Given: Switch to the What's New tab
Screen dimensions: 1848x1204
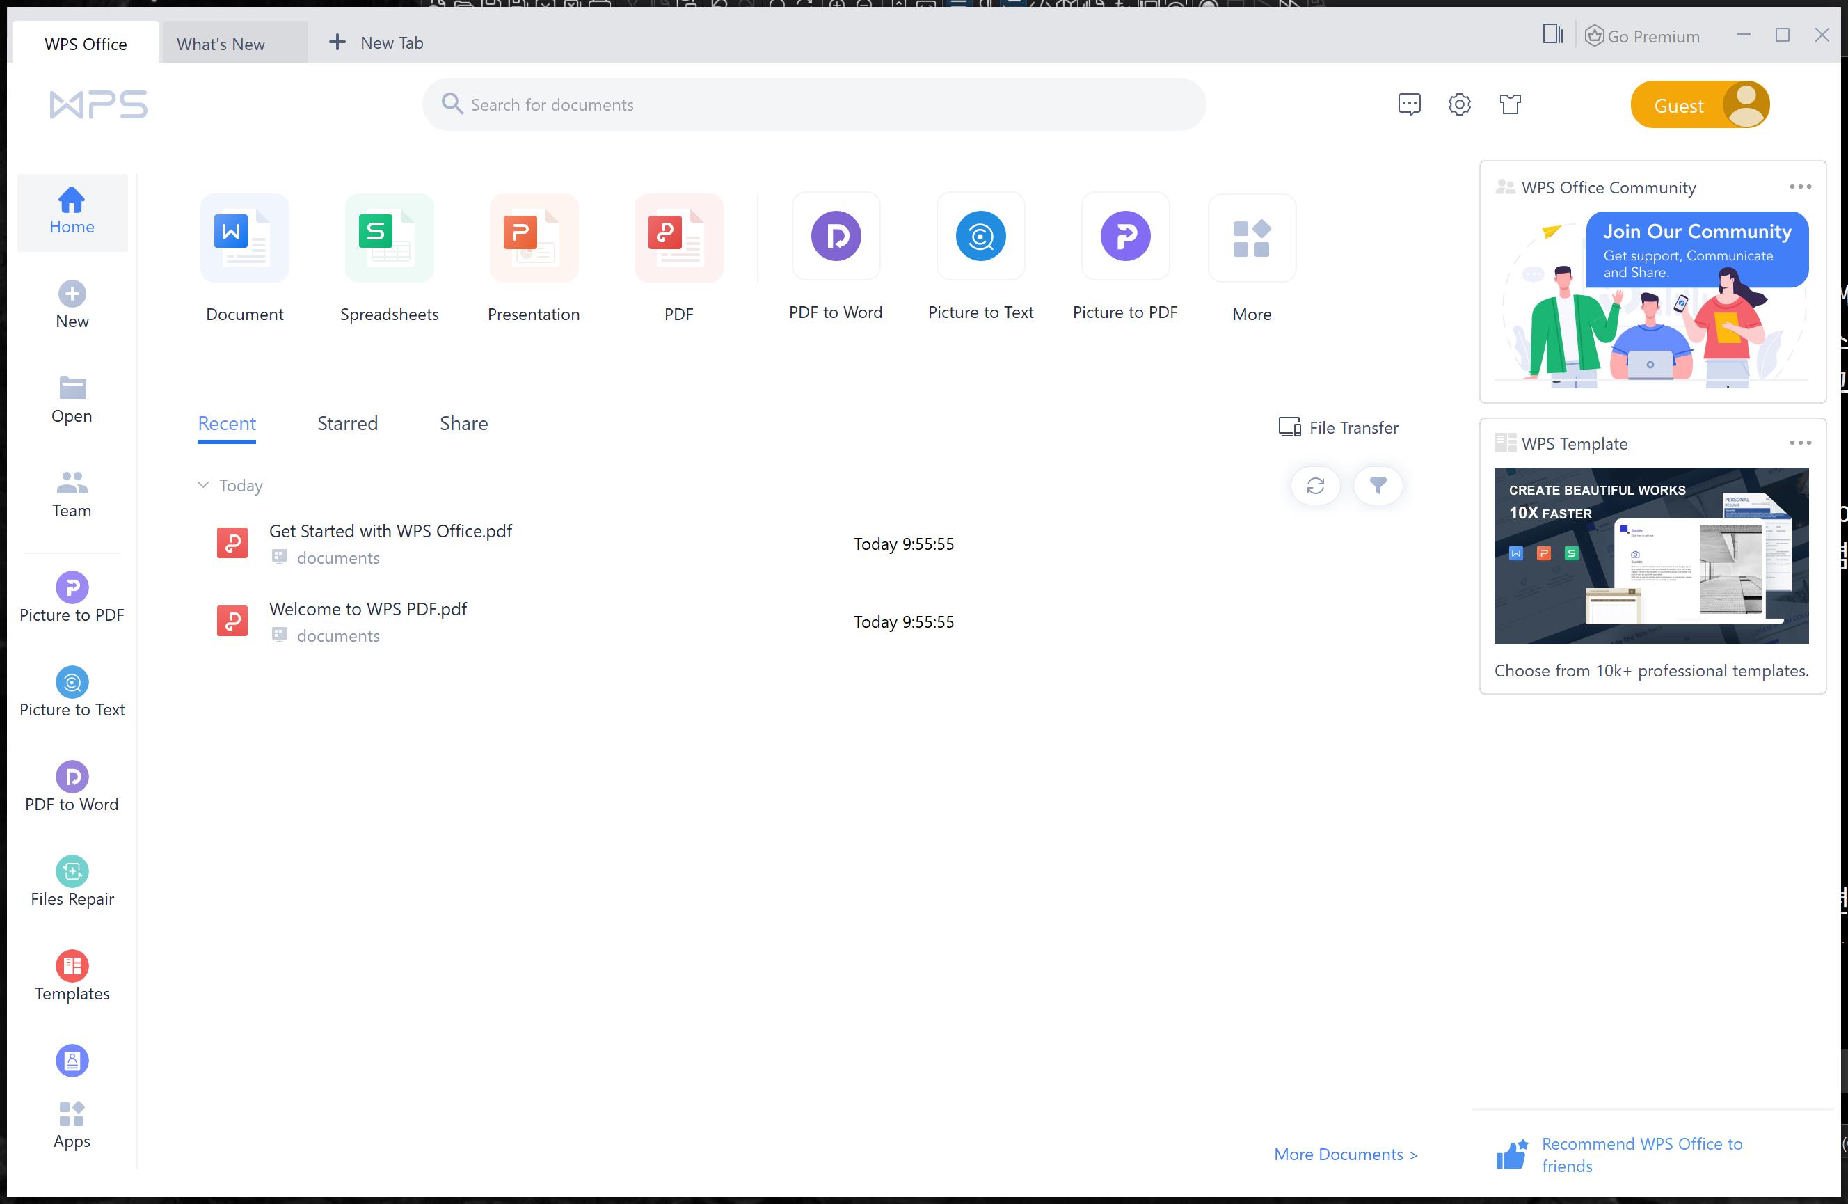Looking at the screenshot, I should (x=234, y=44).
